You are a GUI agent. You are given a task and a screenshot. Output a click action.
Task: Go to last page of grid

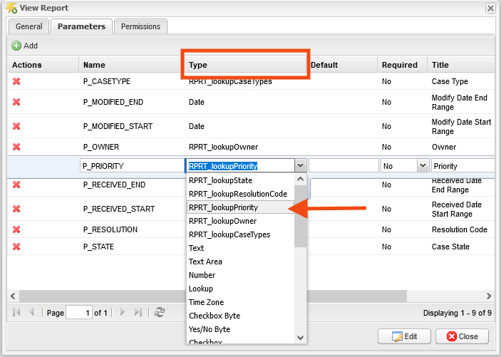pyautogui.click(x=138, y=312)
